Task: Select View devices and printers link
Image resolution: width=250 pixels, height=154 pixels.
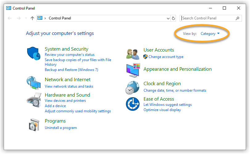Action: pyautogui.click(x=65, y=101)
